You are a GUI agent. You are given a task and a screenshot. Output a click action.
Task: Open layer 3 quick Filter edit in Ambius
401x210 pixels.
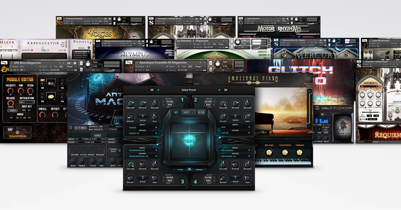pos(169,178)
